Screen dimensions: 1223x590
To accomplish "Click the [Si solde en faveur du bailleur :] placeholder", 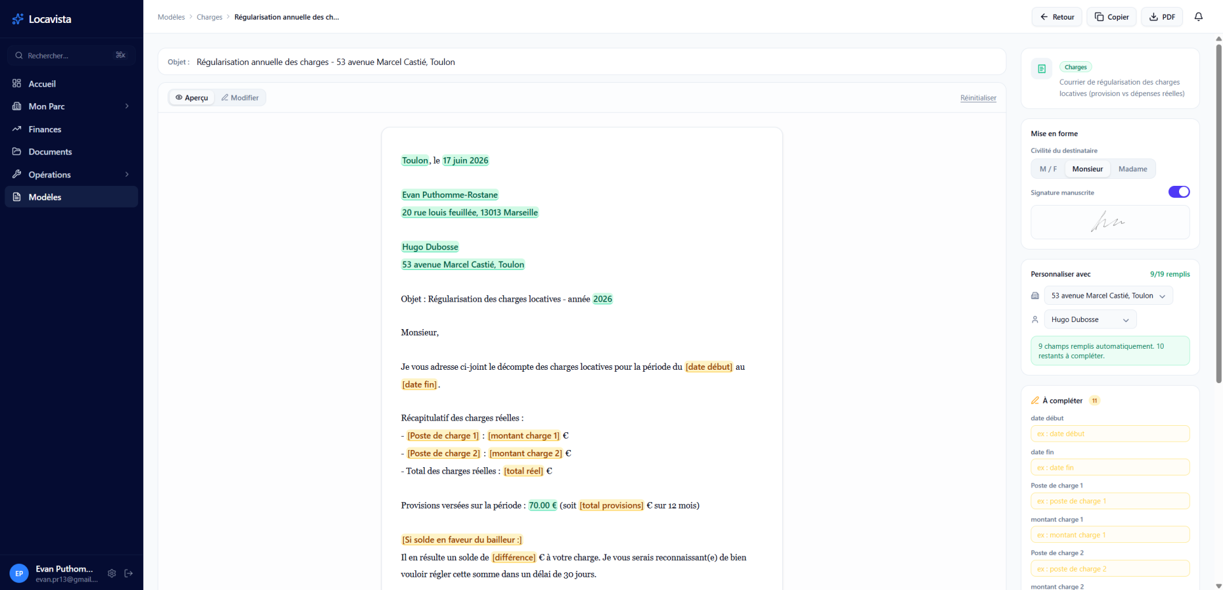I will pyautogui.click(x=462, y=540).
